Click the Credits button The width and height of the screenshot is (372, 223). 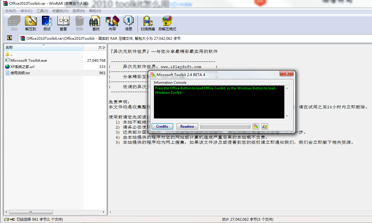(162, 126)
